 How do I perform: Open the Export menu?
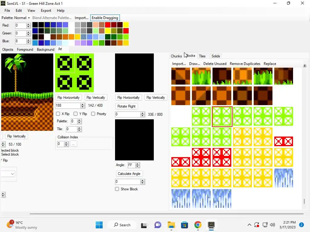coord(46,11)
